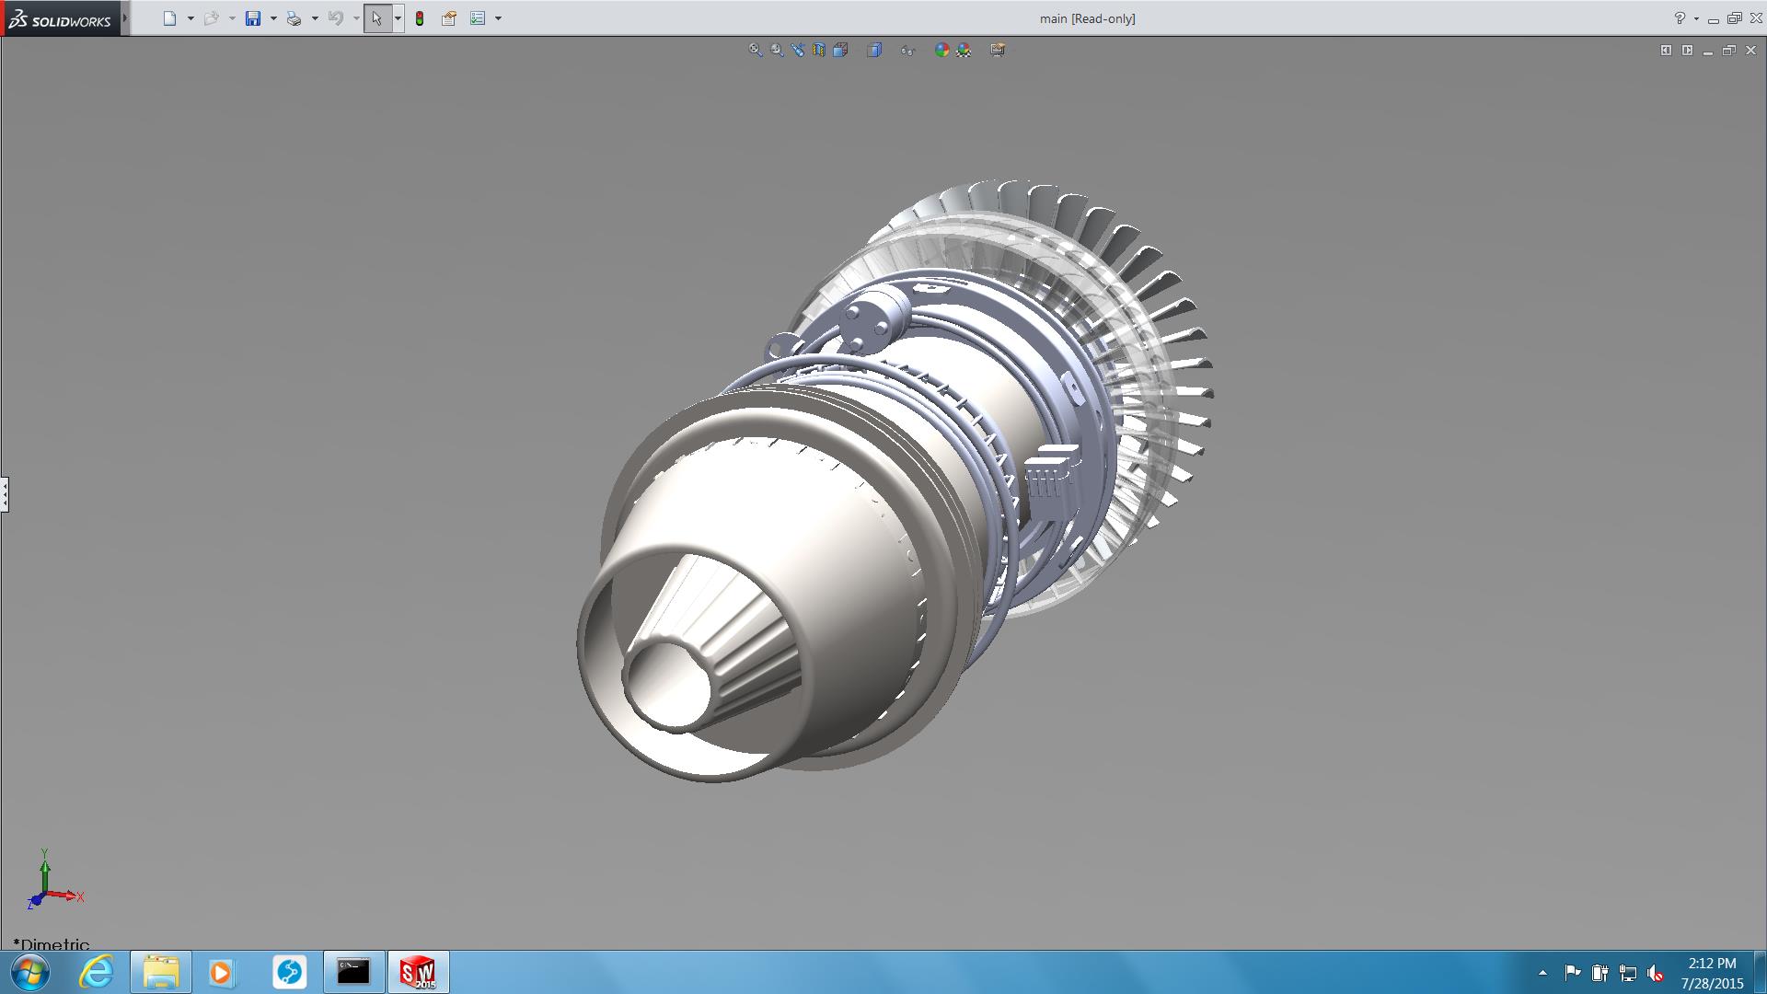Toggle Hide/Show Items glasses icon
This screenshot has height=994, width=1767.
(x=907, y=50)
